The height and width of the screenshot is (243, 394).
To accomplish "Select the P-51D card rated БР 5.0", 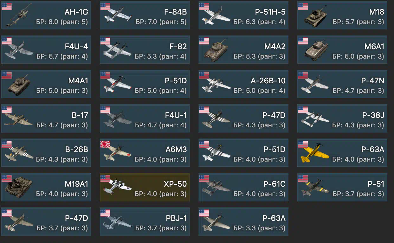I will click(x=145, y=84).
